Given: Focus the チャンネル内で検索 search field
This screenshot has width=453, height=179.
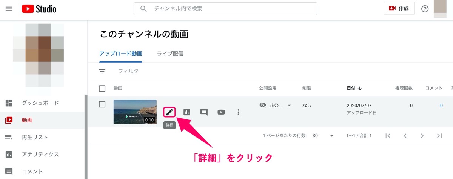Looking at the screenshot, I should (225, 9).
